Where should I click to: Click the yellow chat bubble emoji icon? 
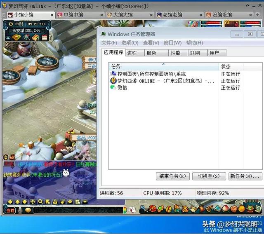pyautogui.click(x=28, y=210)
